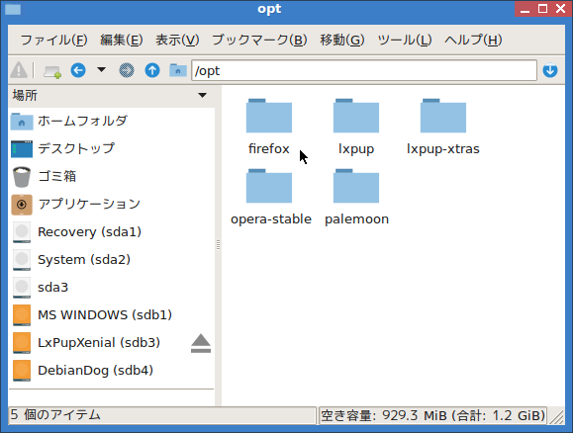Select DebianDog (sdb4) drive

(x=111, y=370)
